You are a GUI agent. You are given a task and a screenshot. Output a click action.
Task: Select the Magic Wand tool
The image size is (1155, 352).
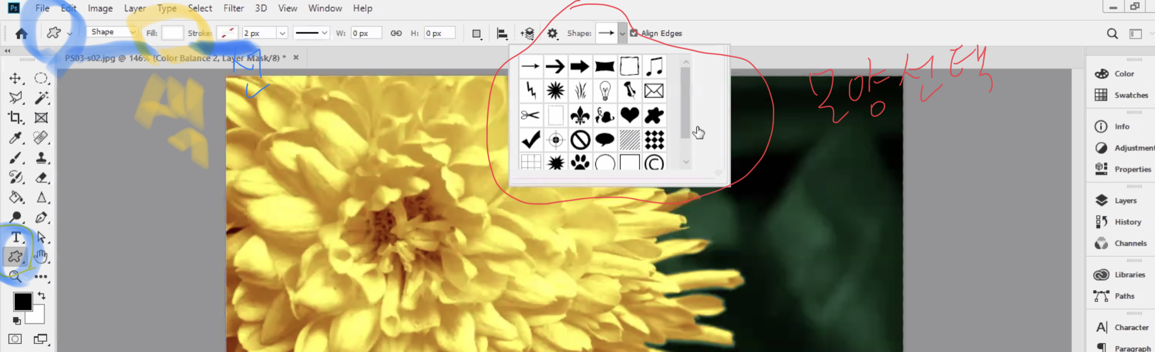tap(41, 98)
